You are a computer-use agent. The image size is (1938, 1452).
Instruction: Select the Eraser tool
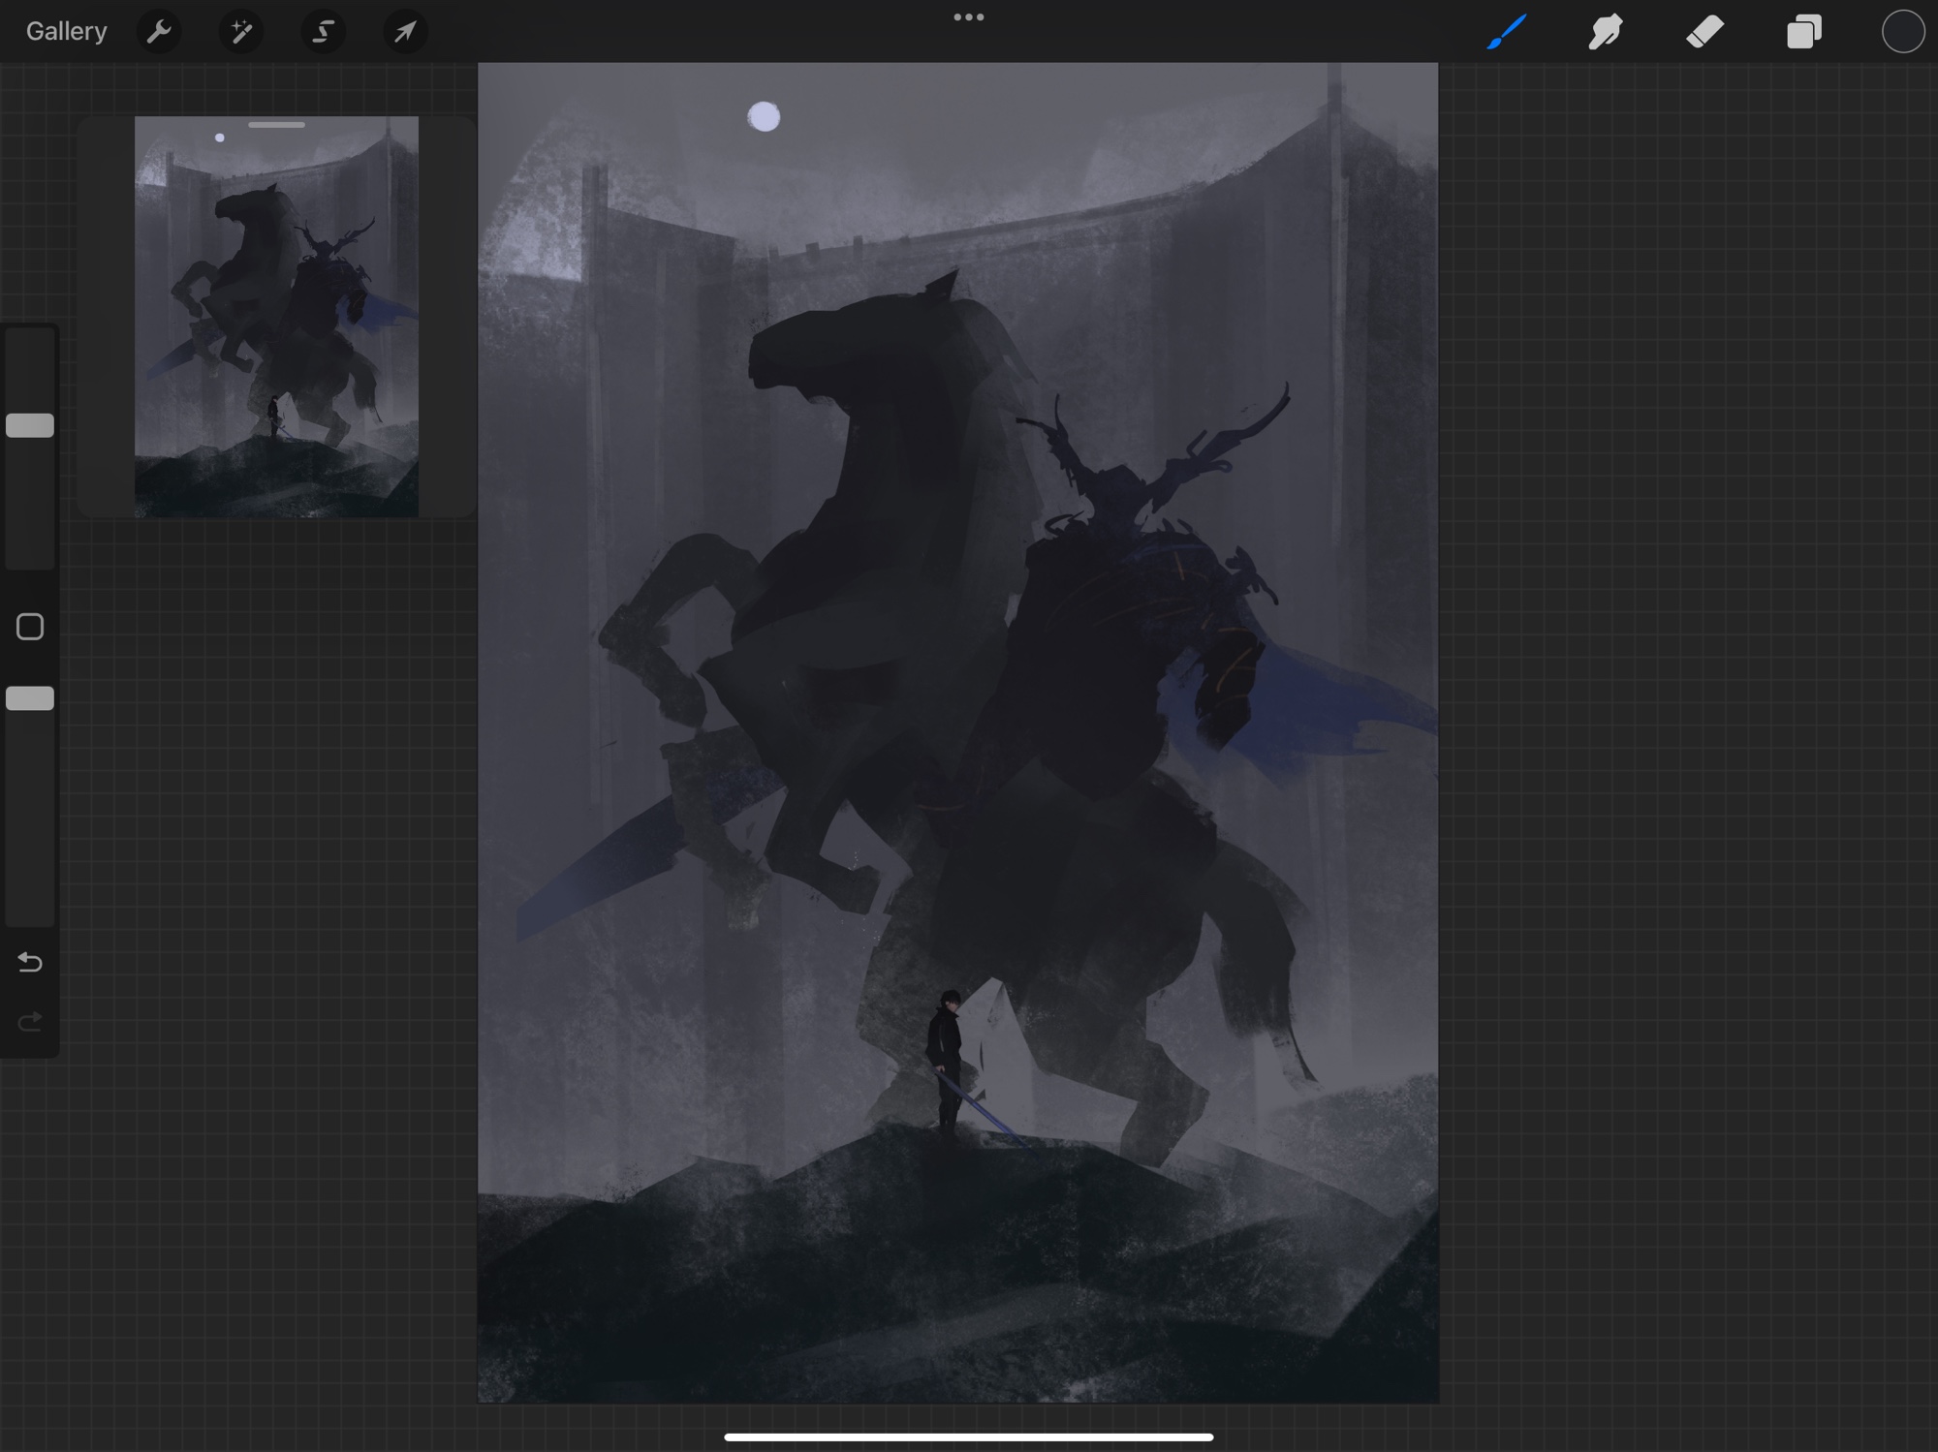click(1704, 32)
